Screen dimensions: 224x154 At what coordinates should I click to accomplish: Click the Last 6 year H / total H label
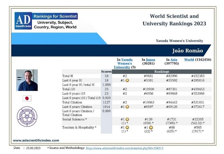pyautogui.click(x=78, y=85)
